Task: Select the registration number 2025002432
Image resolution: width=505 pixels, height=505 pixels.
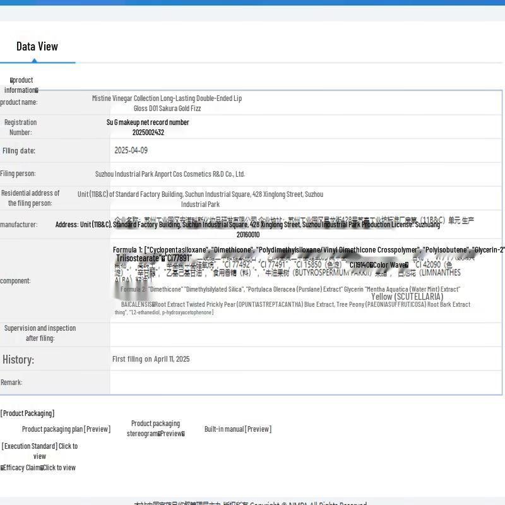Action: point(148,133)
